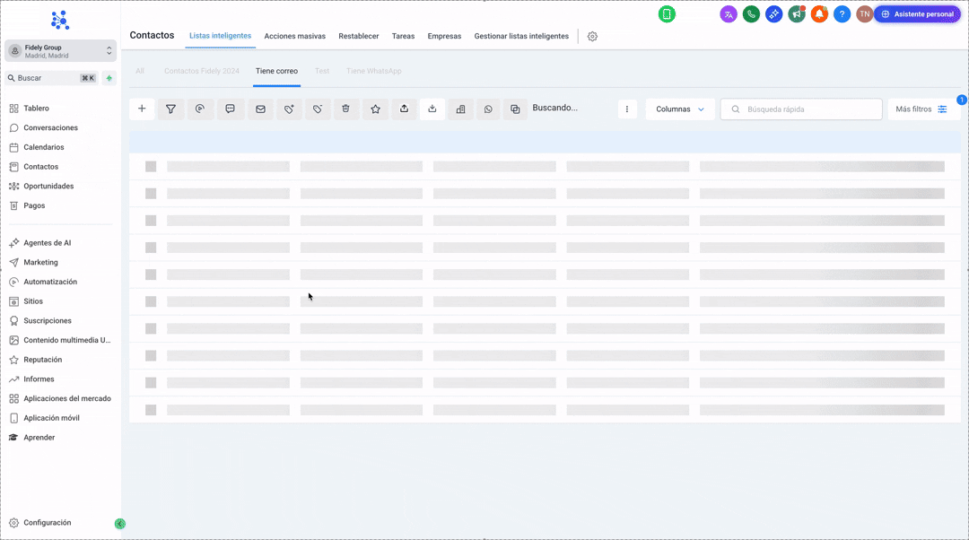Click the language translate icon
The width and height of the screenshot is (969, 540).
coord(729,14)
